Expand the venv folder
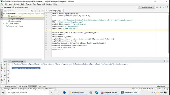The height and width of the screenshot is (95, 170). coord(6,16)
